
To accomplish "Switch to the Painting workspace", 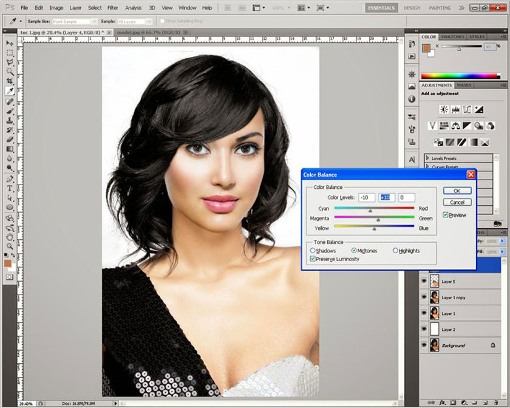I will click(x=440, y=8).
